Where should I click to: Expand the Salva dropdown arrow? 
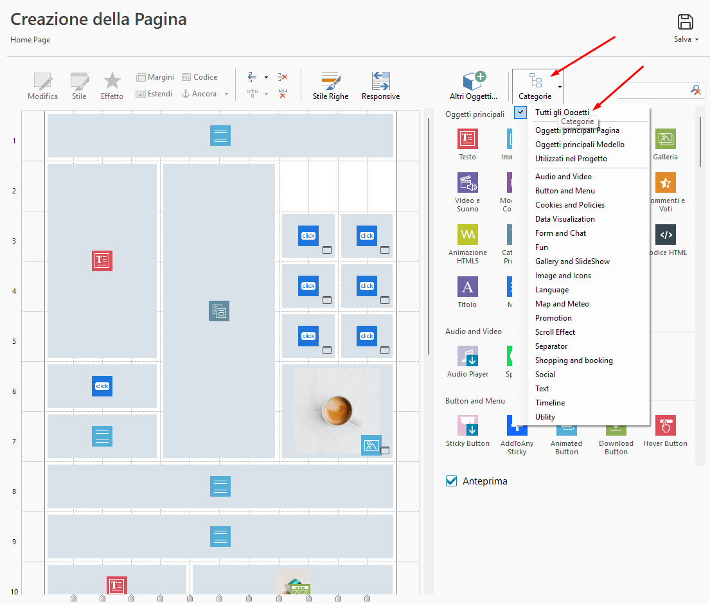click(x=697, y=40)
